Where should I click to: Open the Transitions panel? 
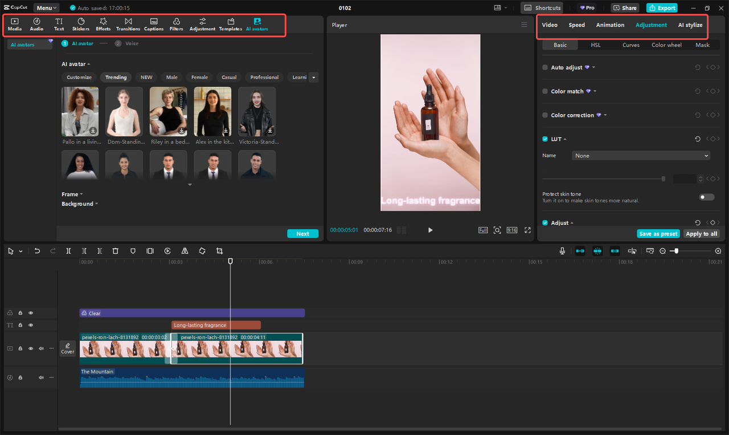(x=128, y=24)
